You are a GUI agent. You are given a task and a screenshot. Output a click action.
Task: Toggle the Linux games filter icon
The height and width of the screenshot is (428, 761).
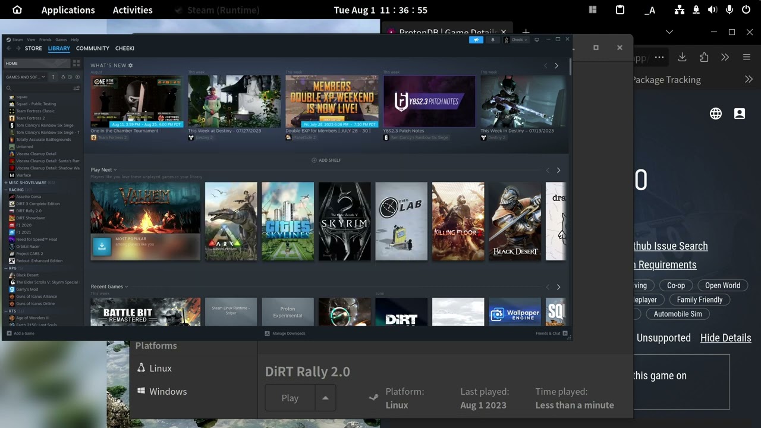click(x=62, y=77)
